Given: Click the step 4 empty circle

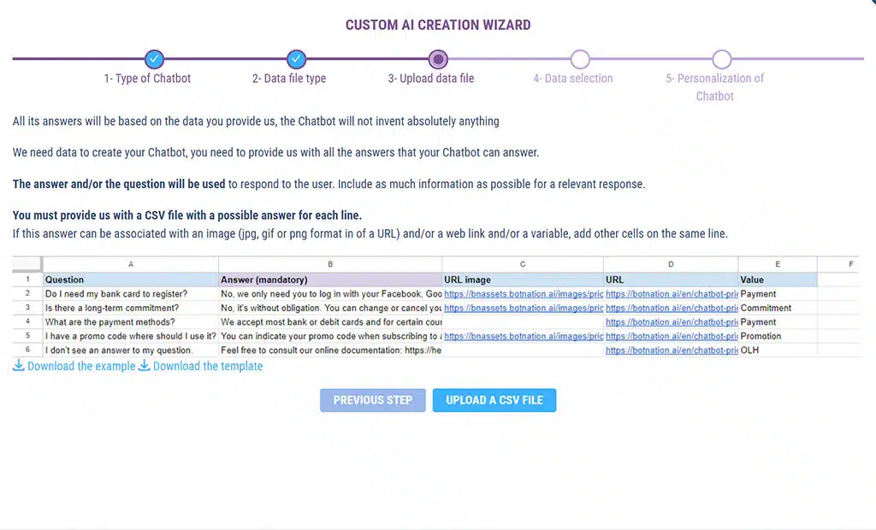Looking at the screenshot, I should pos(580,59).
